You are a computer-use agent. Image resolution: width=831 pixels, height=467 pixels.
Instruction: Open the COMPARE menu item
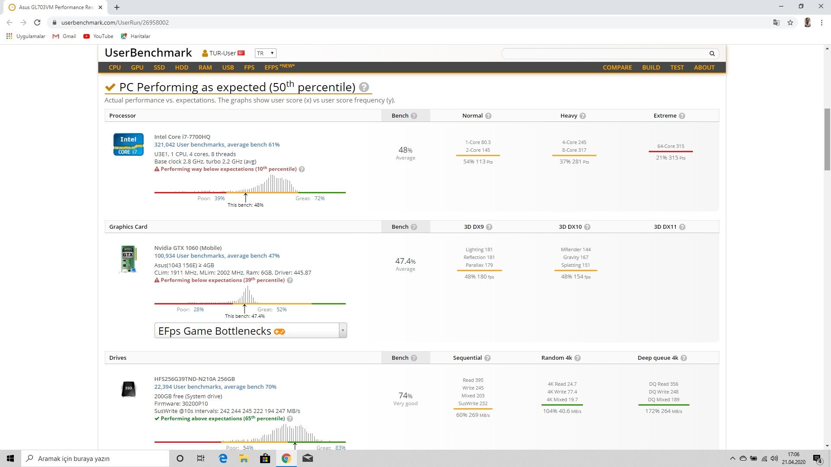click(617, 67)
